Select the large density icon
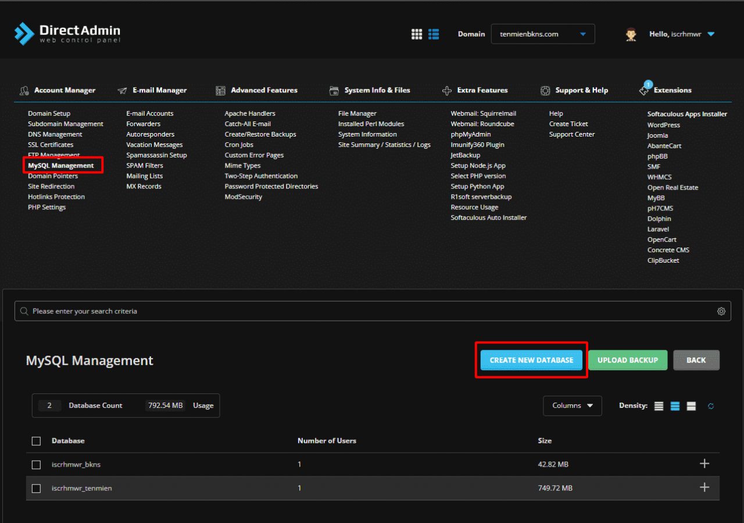744x523 pixels. [x=691, y=406]
